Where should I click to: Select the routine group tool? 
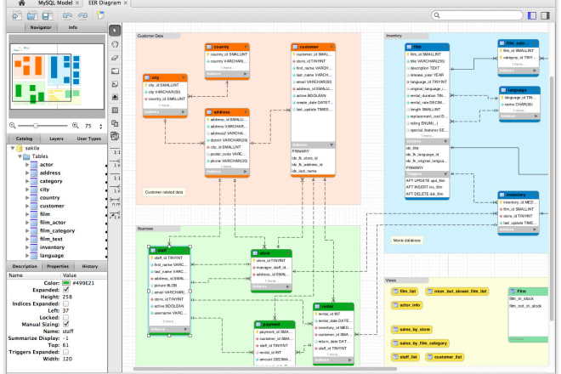115,136
